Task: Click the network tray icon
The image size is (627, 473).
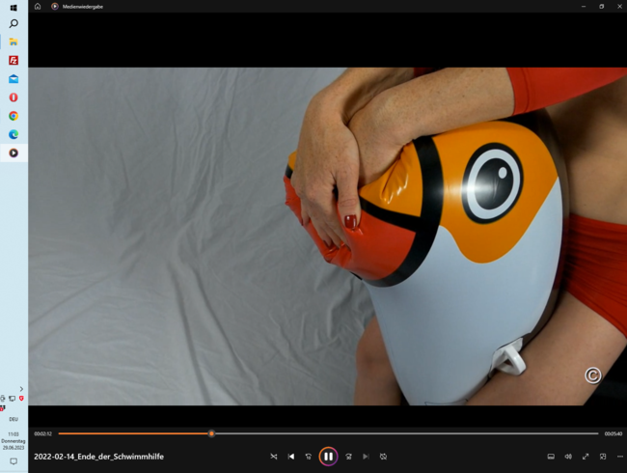Action: click(x=12, y=398)
